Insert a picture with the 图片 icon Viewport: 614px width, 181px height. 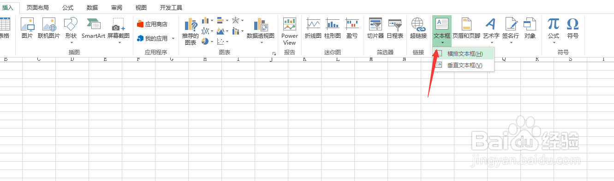tap(27, 28)
